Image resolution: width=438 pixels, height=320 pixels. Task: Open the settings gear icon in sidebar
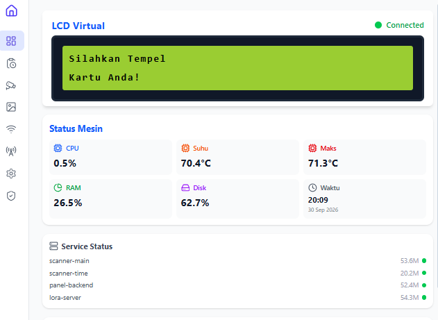tap(11, 174)
